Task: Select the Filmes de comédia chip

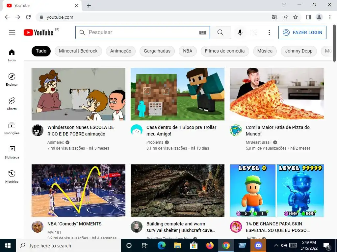Action: pos(225,51)
